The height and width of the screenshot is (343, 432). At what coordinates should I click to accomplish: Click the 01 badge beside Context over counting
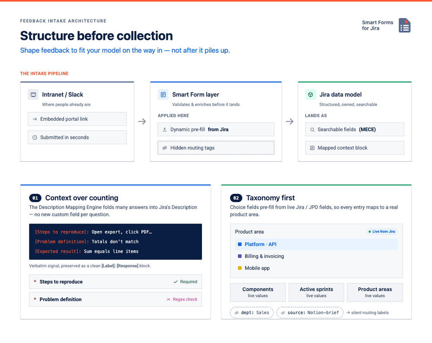coord(35,198)
